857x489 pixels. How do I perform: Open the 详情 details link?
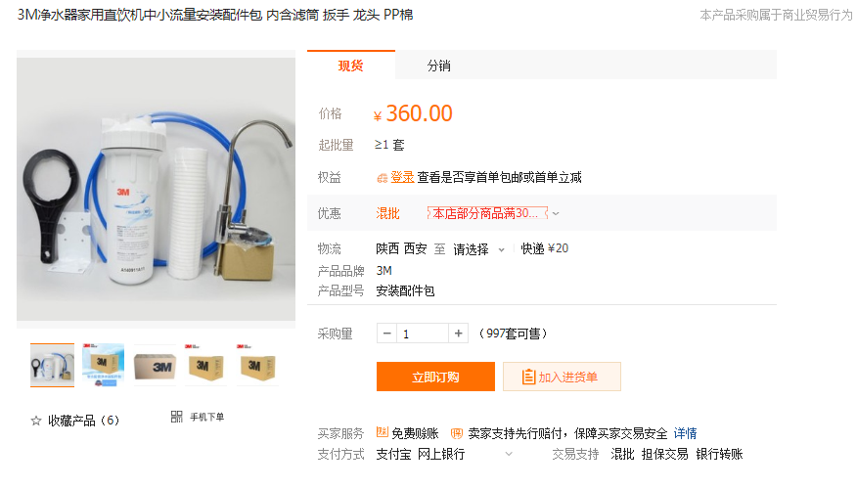685,434
